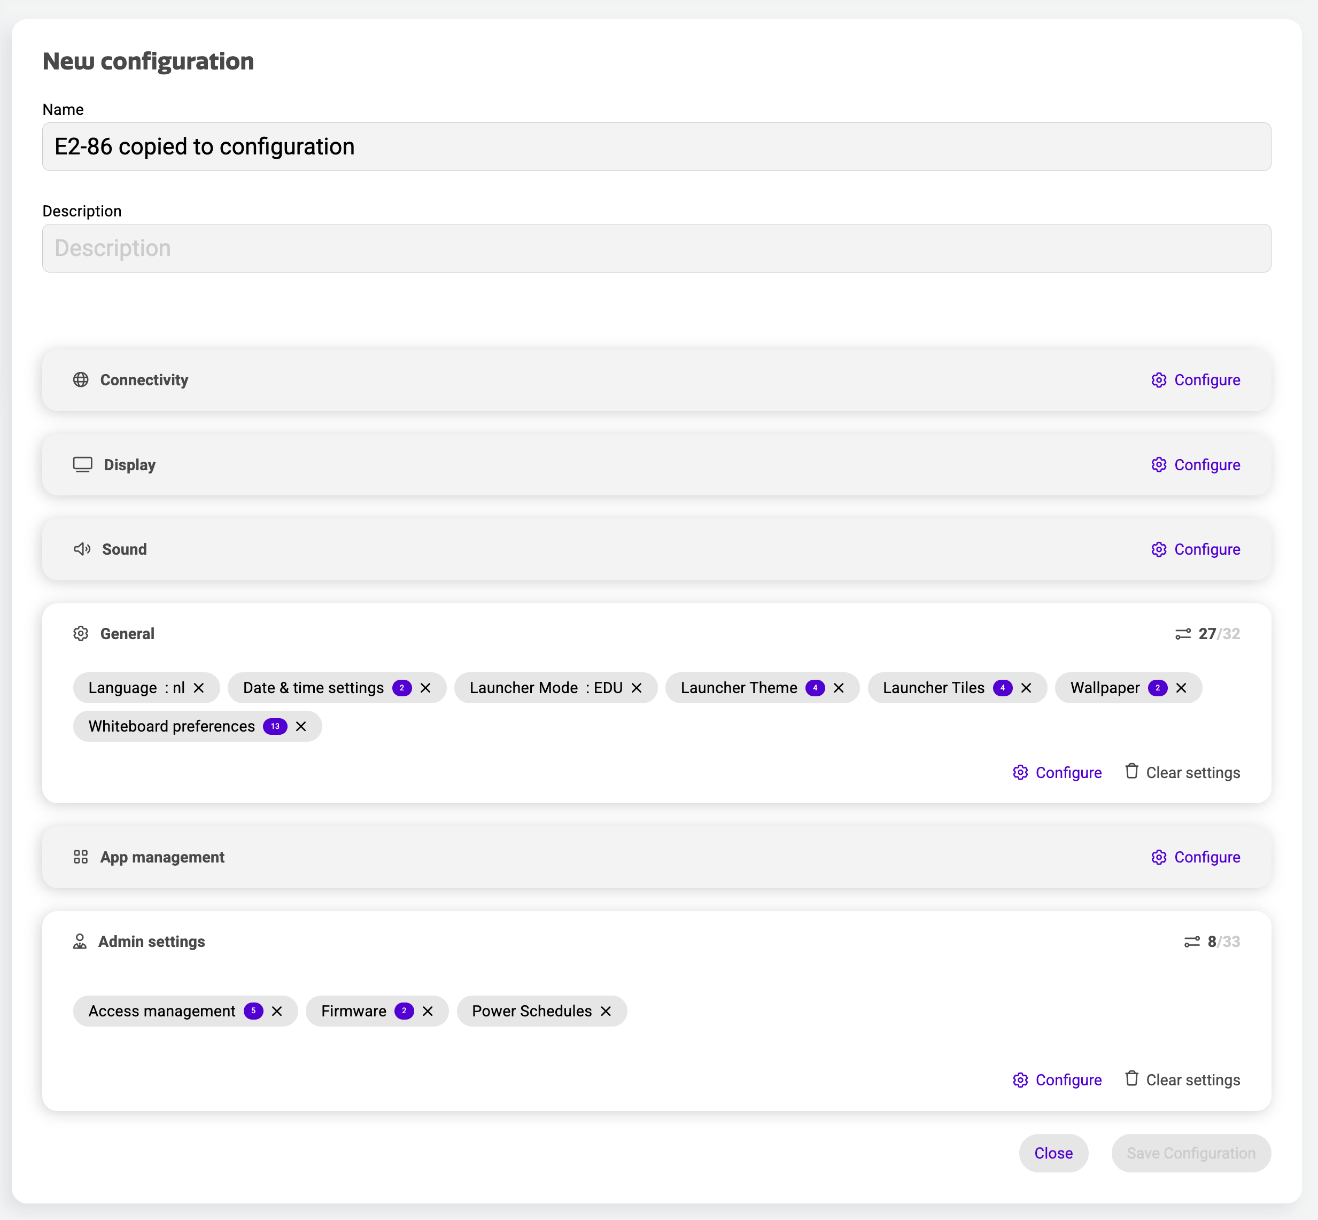Remove the Power Schedules chip
The image size is (1318, 1220).
point(606,1011)
